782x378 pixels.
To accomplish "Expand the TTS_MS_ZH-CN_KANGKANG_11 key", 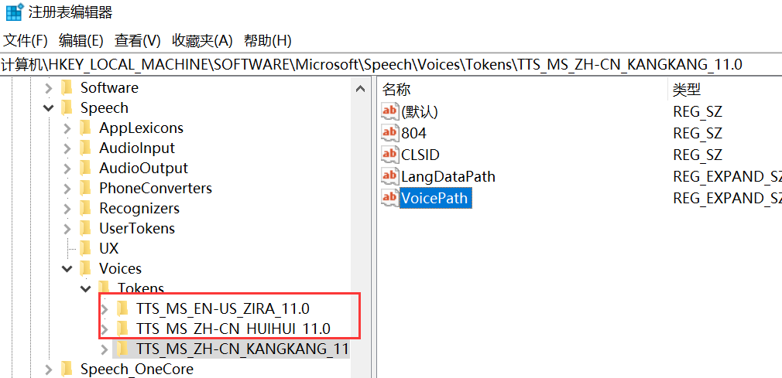I will pos(104,349).
